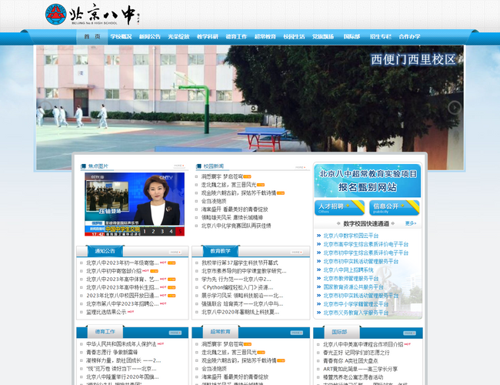
Task: Select focus picture slide number 4
Action: click(172, 232)
